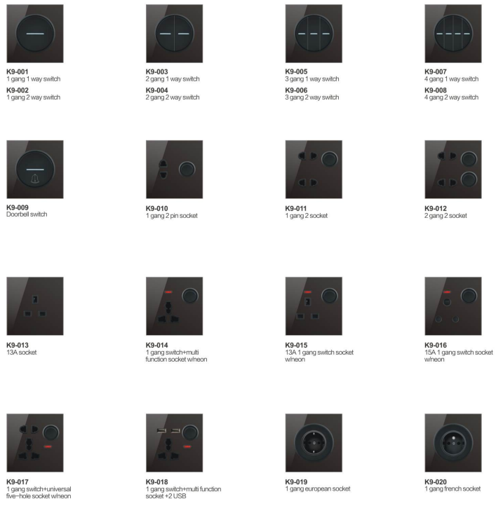Click the K9-006 product code label
The height and width of the screenshot is (506, 503).
tap(296, 90)
